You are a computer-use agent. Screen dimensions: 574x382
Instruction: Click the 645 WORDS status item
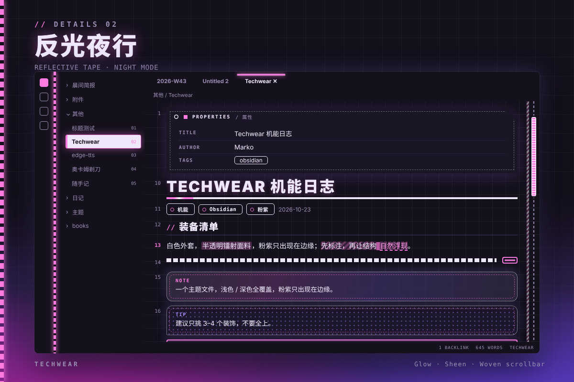(x=489, y=348)
